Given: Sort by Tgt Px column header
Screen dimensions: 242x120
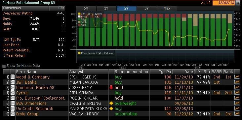Looking at the screenshot, I should 161,72.
